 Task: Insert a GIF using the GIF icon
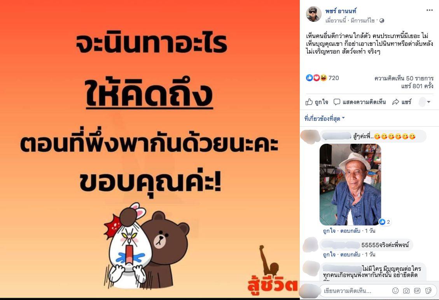click(x=417, y=291)
